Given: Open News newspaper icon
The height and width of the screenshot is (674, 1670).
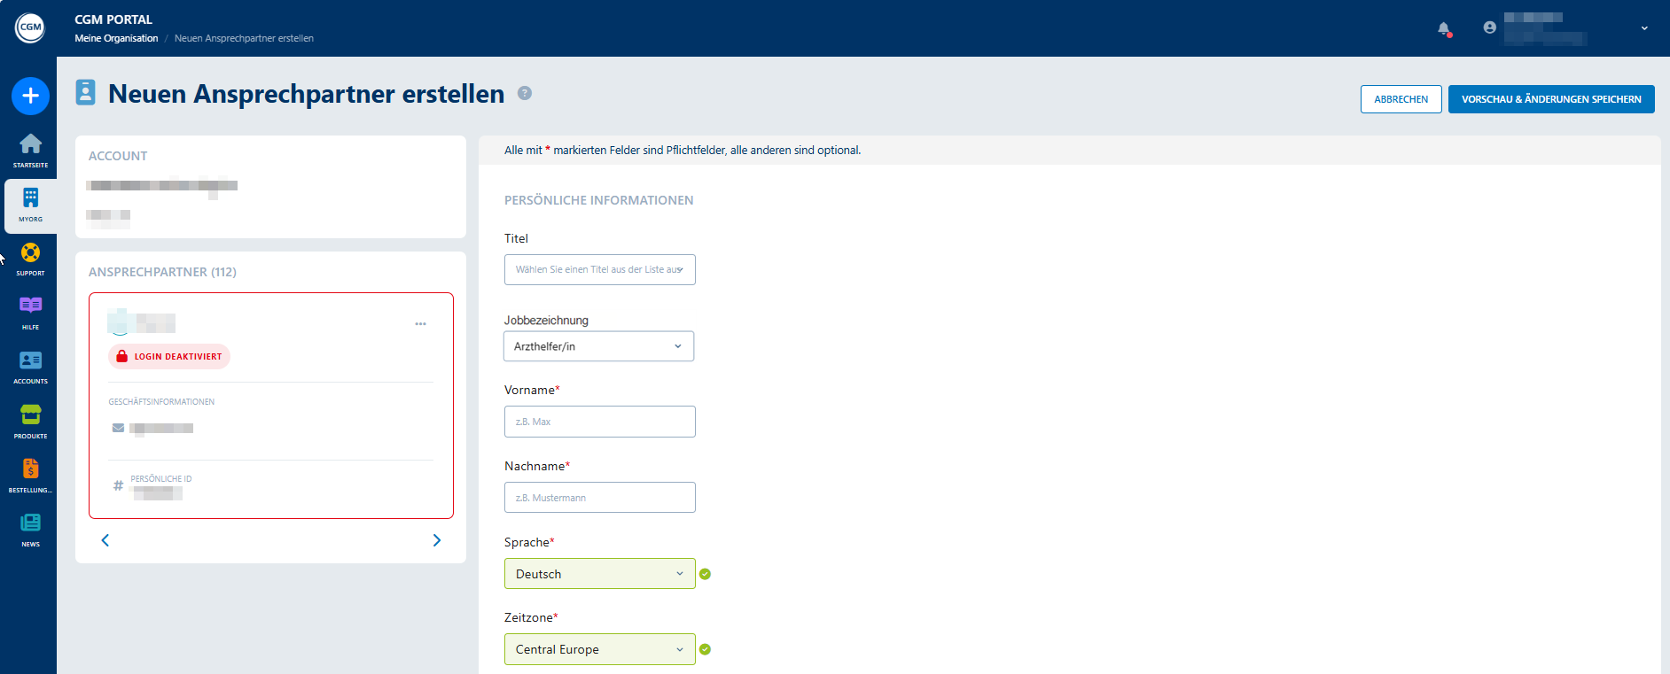Looking at the screenshot, I should point(30,523).
